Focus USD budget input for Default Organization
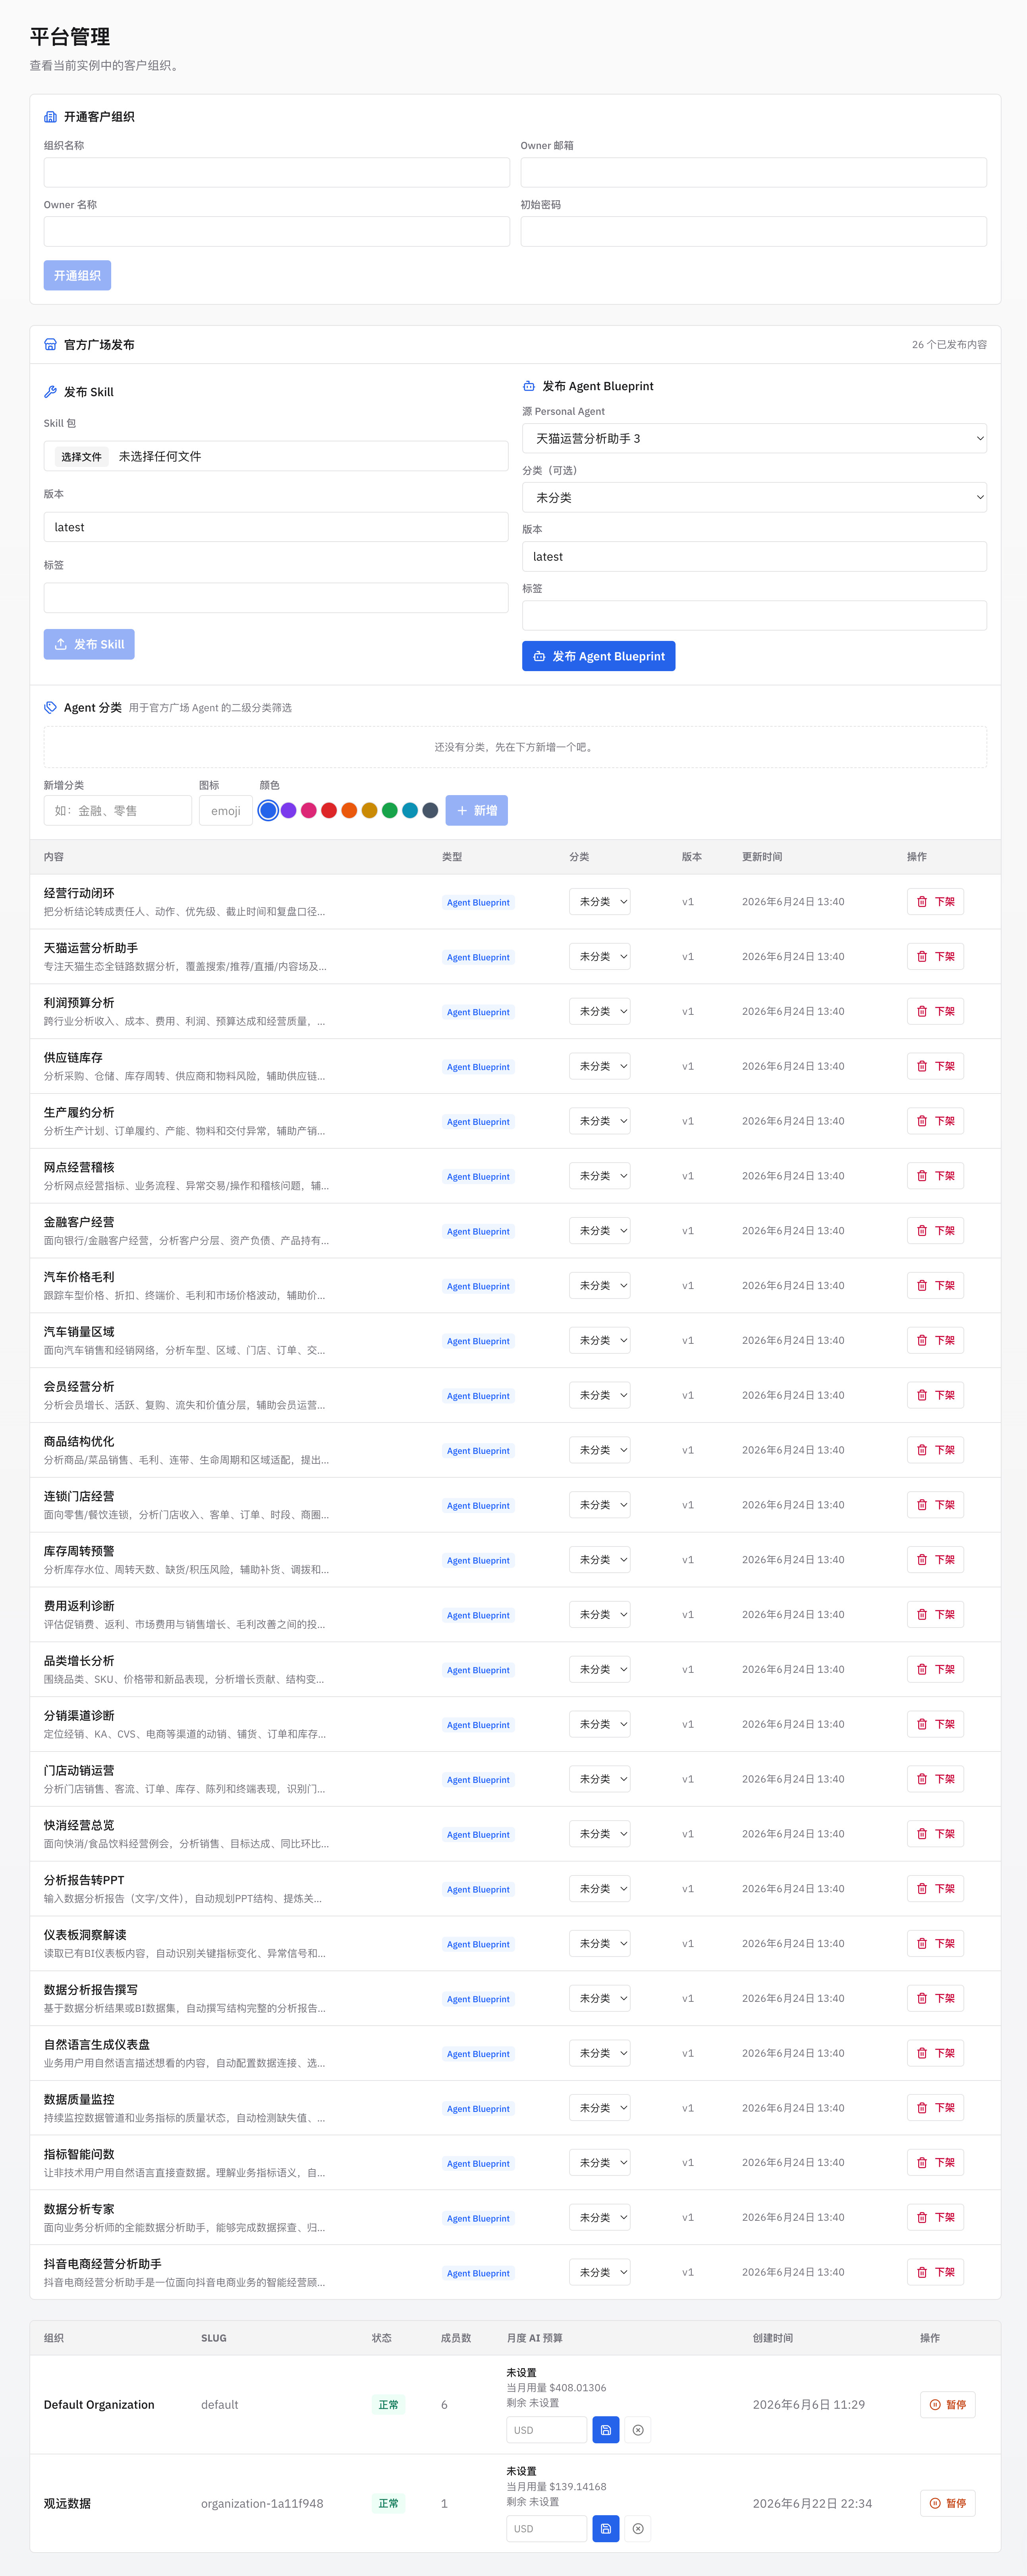Image resolution: width=1027 pixels, height=2576 pixels. pyautogui.click(x=546, y=2430)
